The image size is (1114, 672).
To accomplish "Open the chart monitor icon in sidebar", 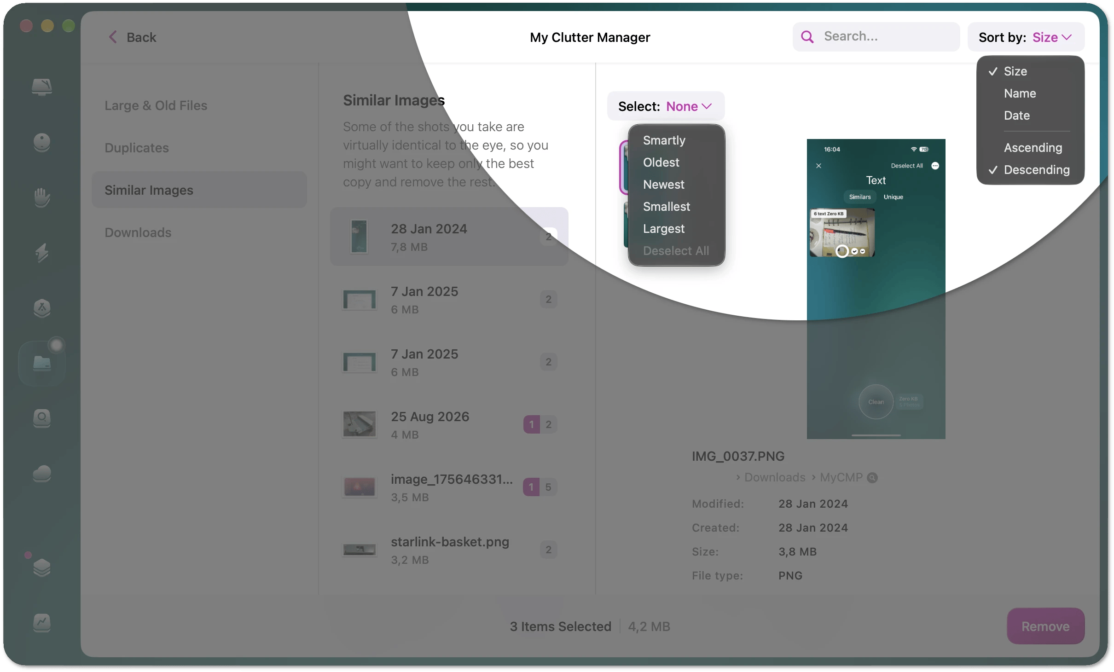I will click(42, 623).
